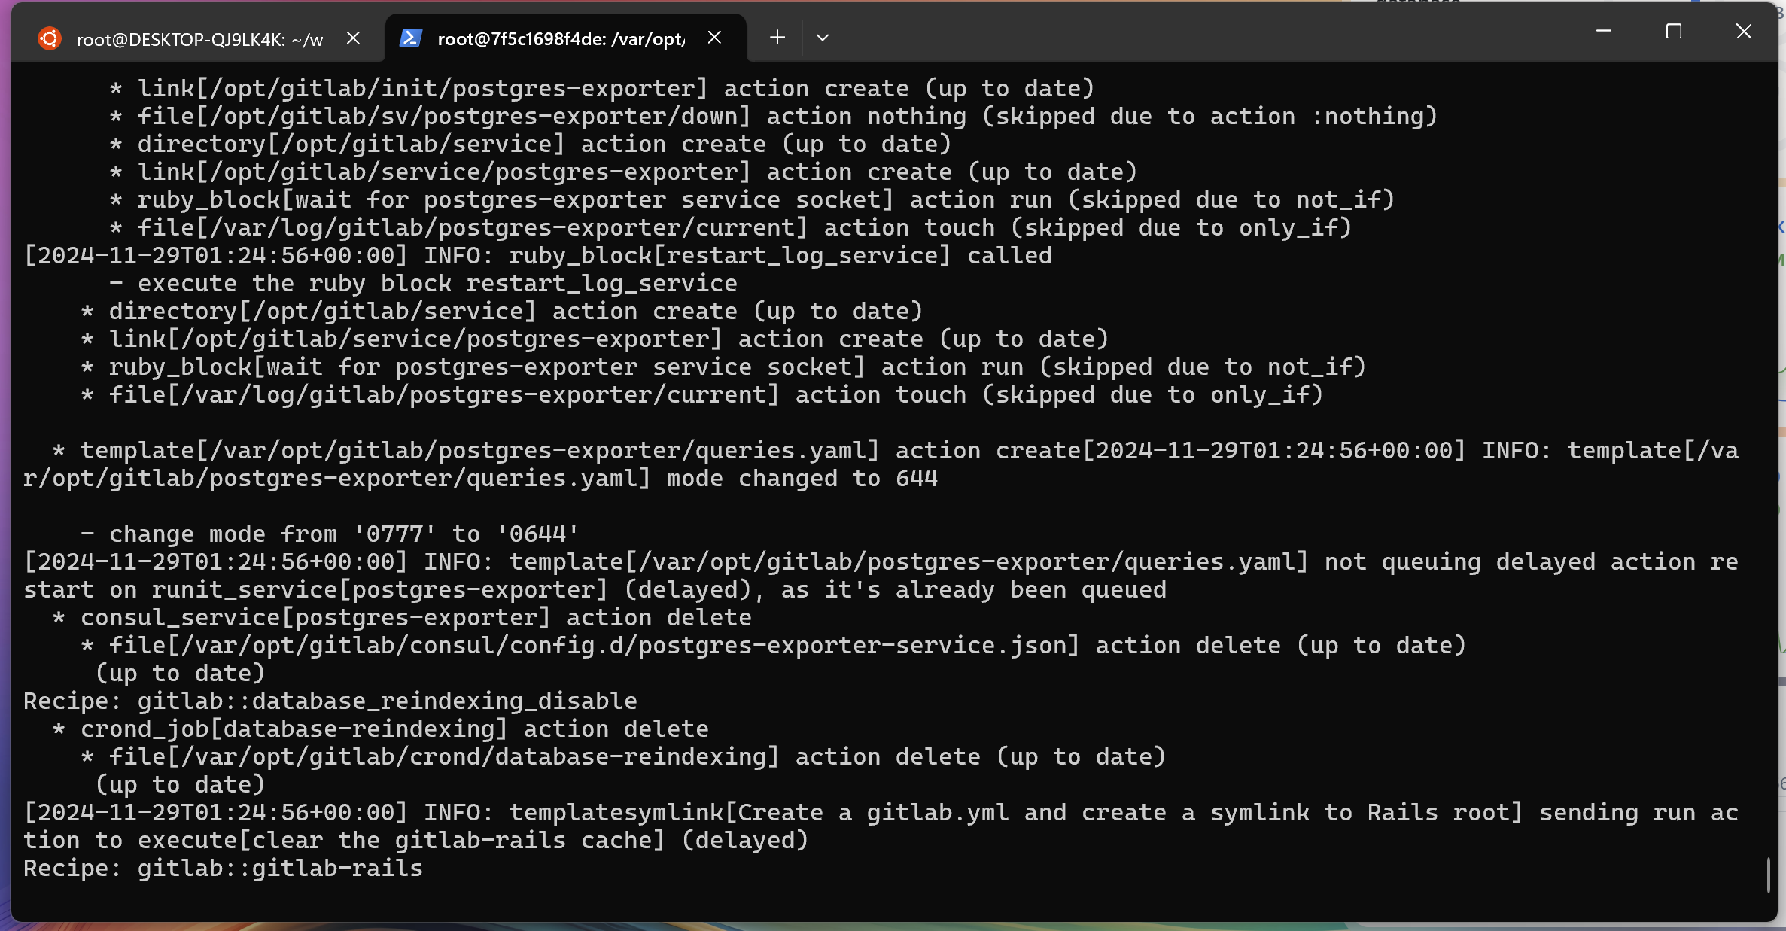Click the Ubuntu icon on first tab
1786x931 pixels.
pyautogui.click(x=50, y=38)
